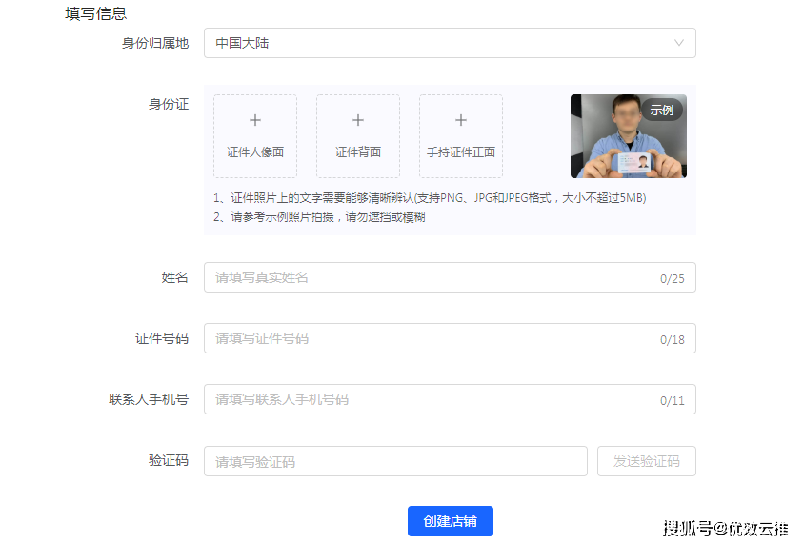
Task: Click the 验证码 verification code field
Action: pyautogui.click(x=395, y=461)
